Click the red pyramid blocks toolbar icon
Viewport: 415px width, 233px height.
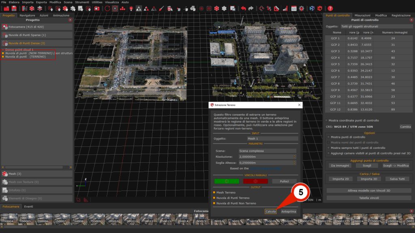122,8
